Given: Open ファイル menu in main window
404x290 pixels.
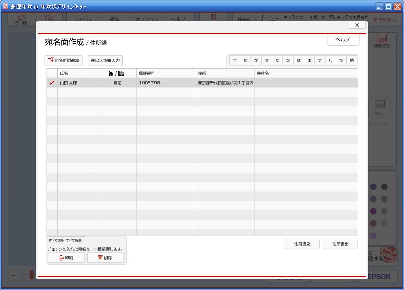Looking at the screenshot, I should pyautogui.click(x=82, y=19).
